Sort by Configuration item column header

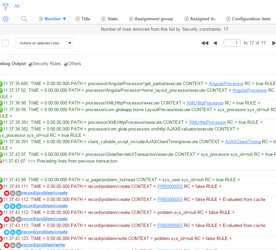tap(251, 19)
